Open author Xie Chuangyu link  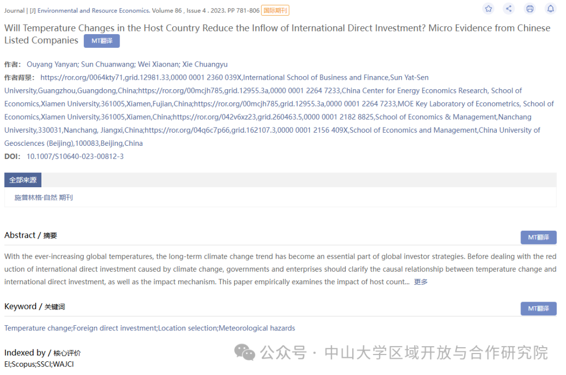205,65
